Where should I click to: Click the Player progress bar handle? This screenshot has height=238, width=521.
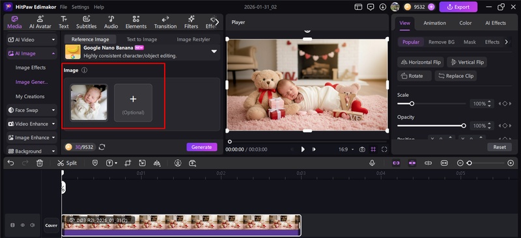click(230, 142)
